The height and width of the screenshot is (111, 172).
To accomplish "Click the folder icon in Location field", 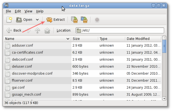I will (79, 31).
